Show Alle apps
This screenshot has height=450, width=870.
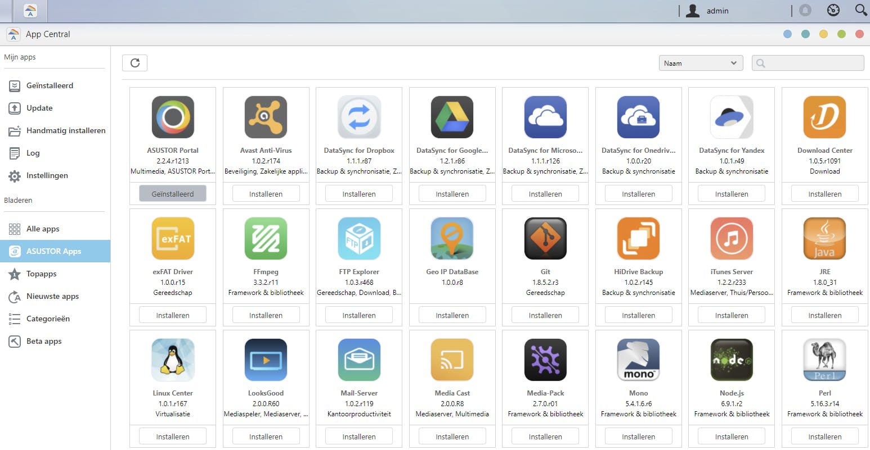[55, 229]
